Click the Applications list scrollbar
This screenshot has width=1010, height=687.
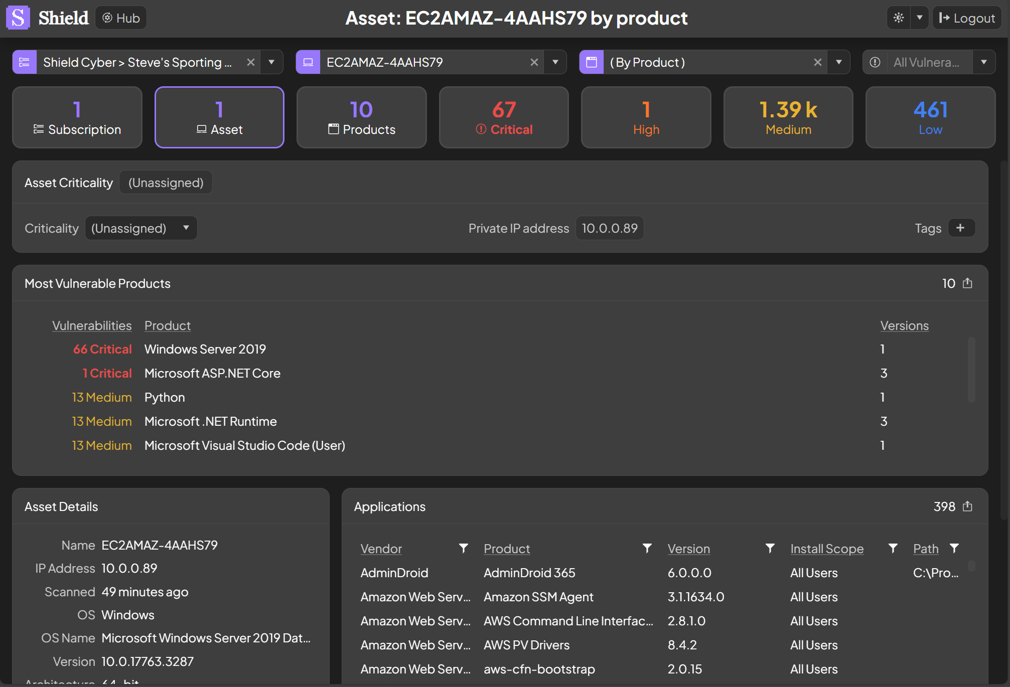point(971,566)
